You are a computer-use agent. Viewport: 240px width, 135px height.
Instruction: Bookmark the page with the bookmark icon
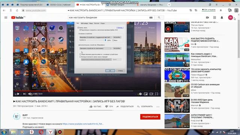pyautogui.click(x=221, y=10)
